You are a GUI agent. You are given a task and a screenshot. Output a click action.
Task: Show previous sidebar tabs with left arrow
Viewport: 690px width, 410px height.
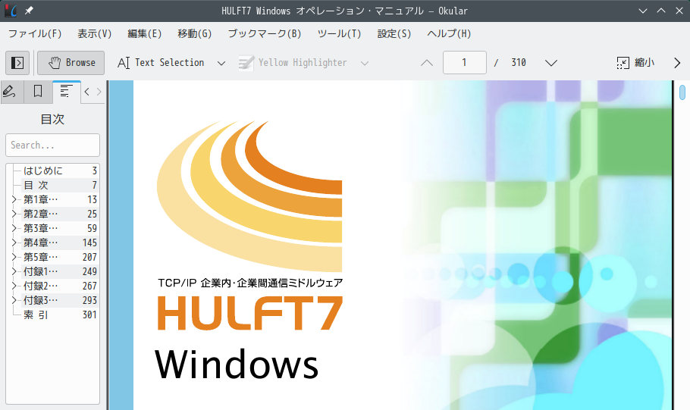(86, 92)
